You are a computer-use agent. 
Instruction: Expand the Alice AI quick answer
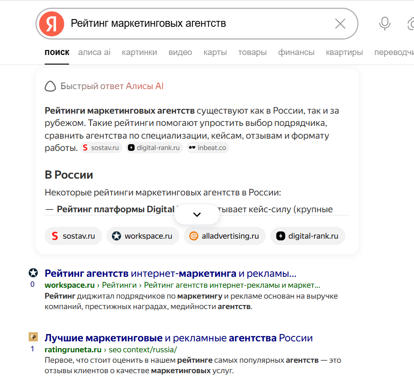197,215
